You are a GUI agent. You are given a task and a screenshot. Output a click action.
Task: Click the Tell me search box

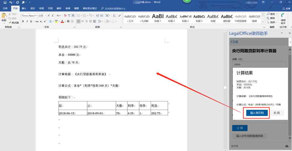coord(113,9)
